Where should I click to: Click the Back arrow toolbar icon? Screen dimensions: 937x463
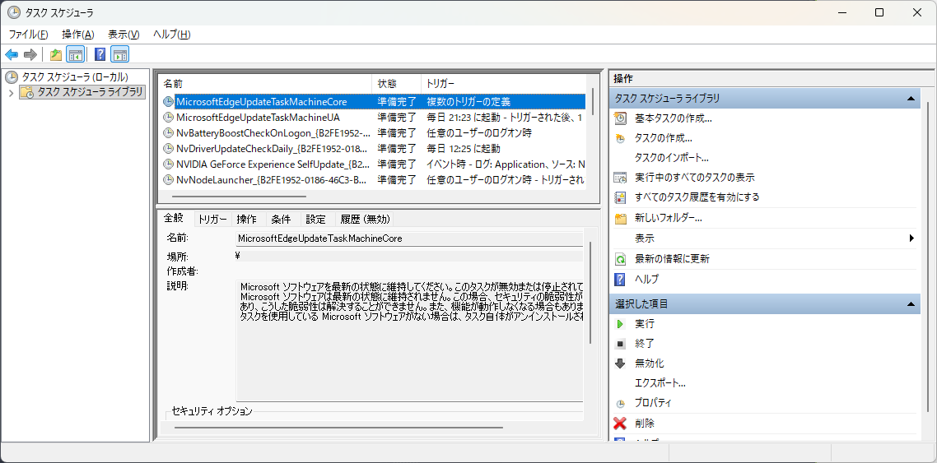coord(12,55)
